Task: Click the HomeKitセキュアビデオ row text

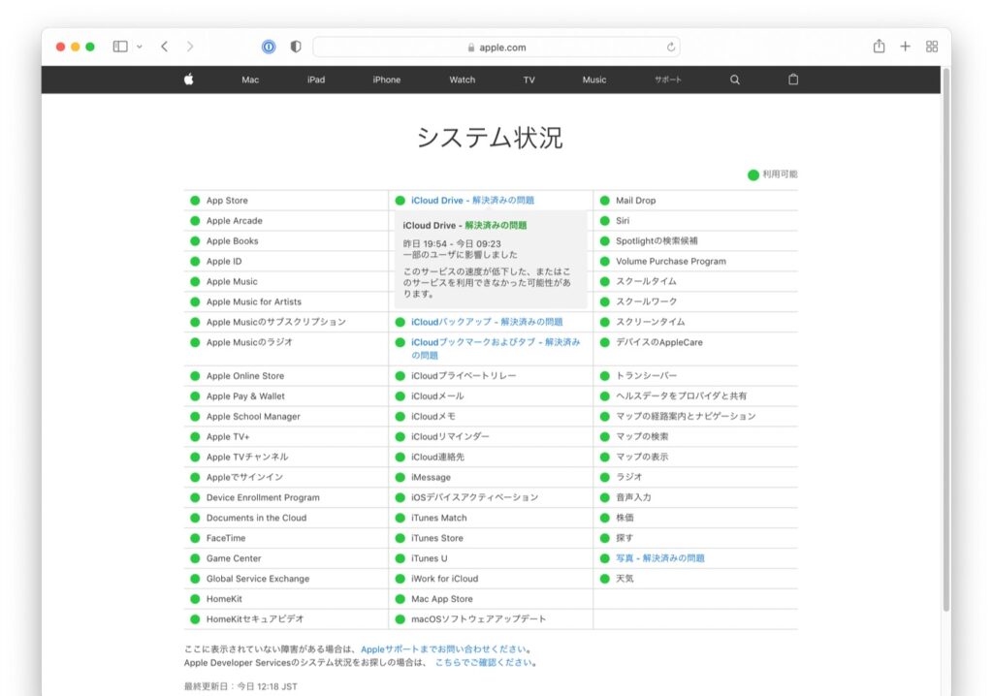Action: (255, 618)
